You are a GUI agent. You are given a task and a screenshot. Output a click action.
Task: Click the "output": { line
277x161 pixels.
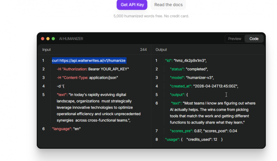pos(179,95)
